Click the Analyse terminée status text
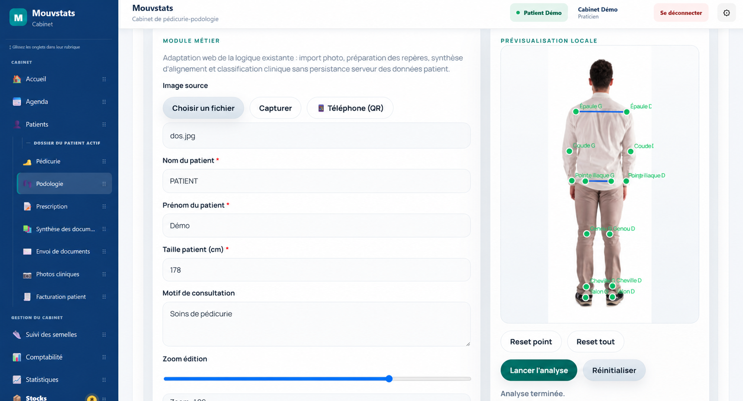Screen dimensions: 743x401 [x=532, y=394]
